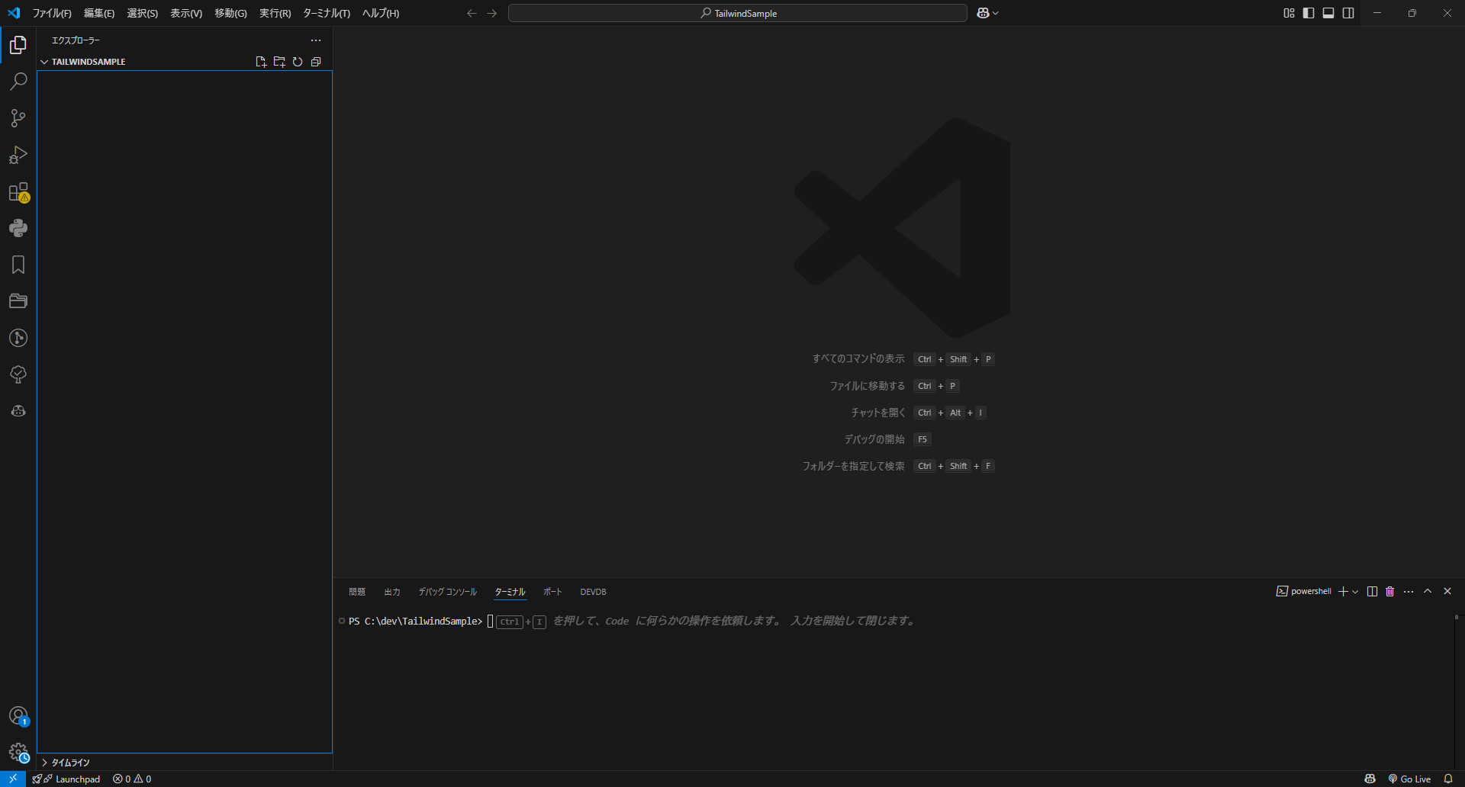Click the TailwindSample command center search box

point(738,13)
